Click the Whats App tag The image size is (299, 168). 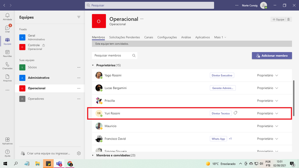218,139
